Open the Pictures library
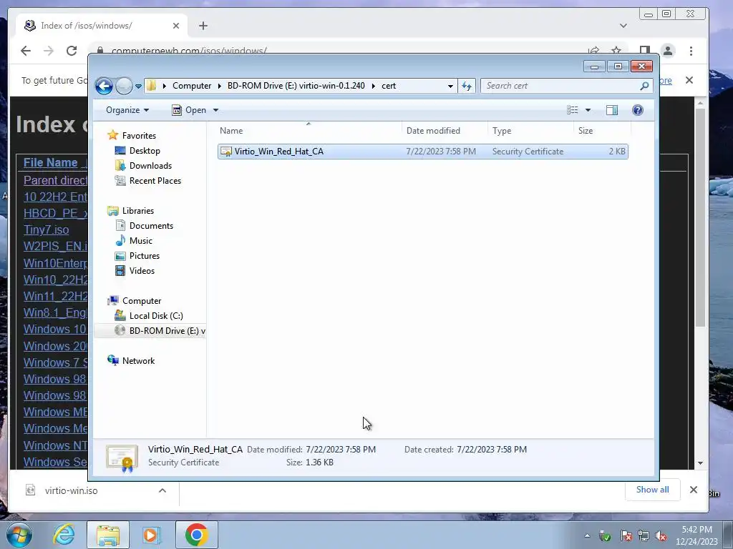Screen dimensions: 733x549 click(145, 256)
